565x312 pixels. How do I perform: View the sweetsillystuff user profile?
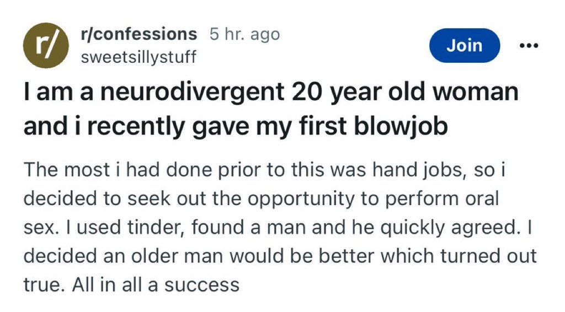[x=138, y=57]
